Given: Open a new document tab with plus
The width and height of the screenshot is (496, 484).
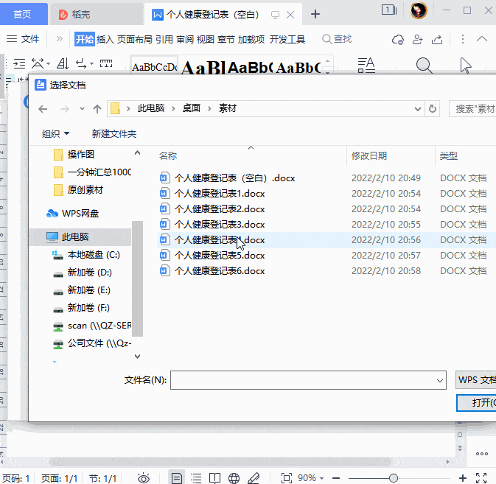Looking at the screenshot, I should pos(315,14).
